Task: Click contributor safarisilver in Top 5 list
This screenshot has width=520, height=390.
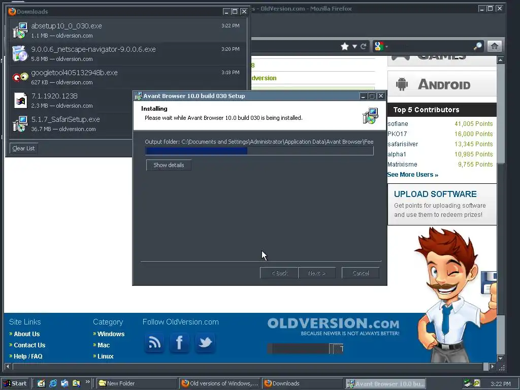Action: (x=403, y=144)
